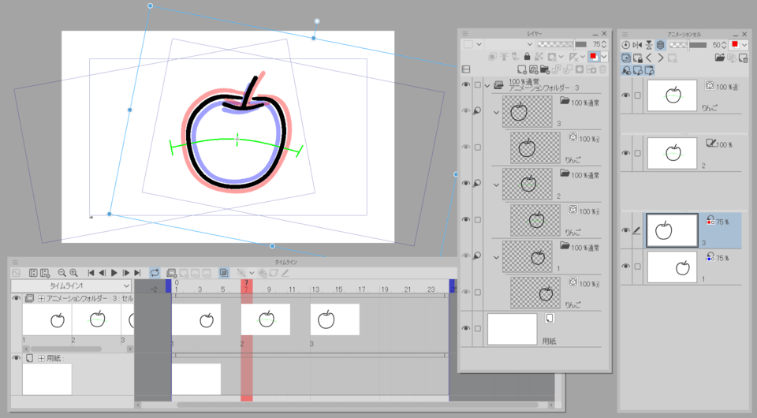Go to next cel with right arrow

pos(661,58)
